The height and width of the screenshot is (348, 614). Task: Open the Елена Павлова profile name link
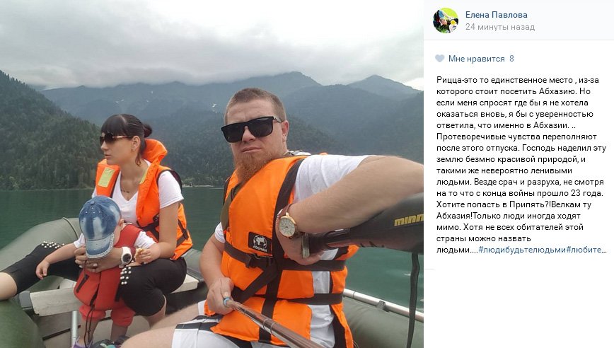(x=496, y=15)
